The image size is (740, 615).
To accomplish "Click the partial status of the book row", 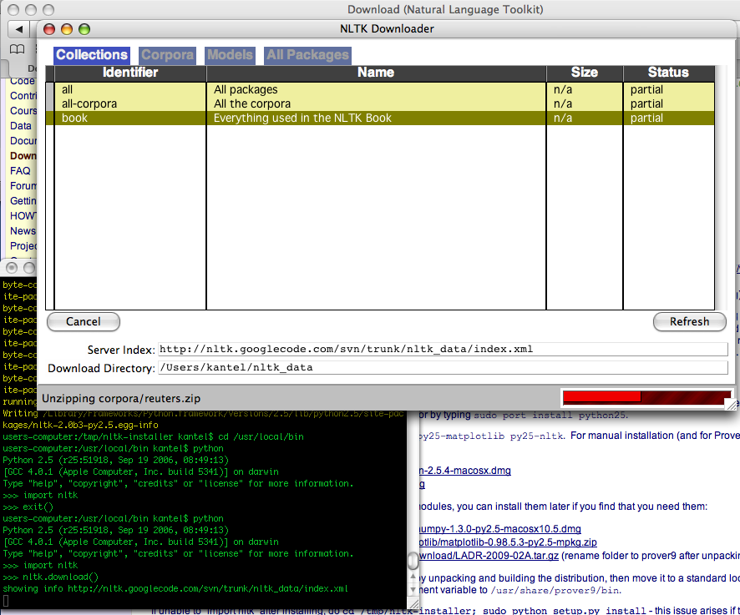I will tap(646, 118).
